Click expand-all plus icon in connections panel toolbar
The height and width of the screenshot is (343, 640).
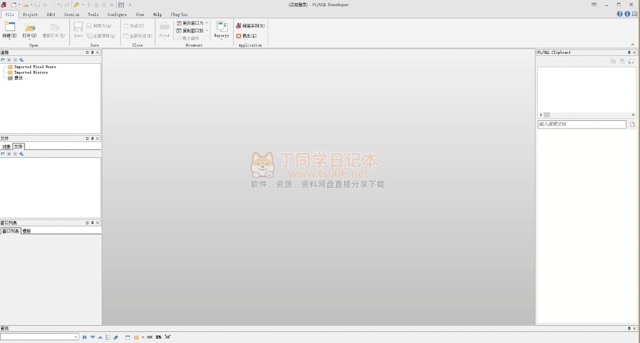click(x=9, y=60)
